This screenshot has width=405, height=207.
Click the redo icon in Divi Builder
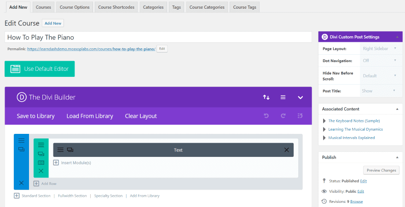283,116
